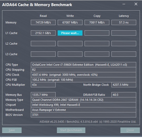The height and width of the screenshot is (138, 142).
Task: Click the empty L1 Cache Latency field
Action: tap(124, 33)
